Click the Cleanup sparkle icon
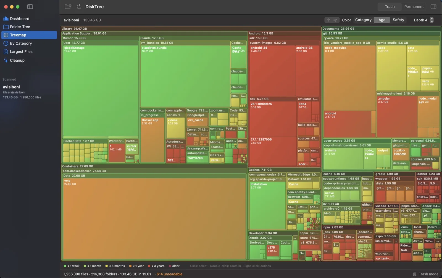Image resolution: width=442 pixels, height=278 pixels. [6, 60]
